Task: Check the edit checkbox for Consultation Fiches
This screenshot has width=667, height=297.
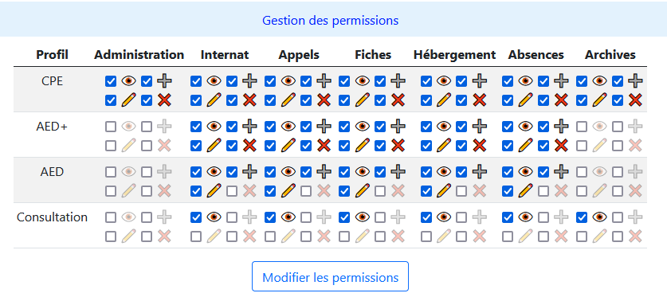Action: pyautogui.click(x=344, y=236)
